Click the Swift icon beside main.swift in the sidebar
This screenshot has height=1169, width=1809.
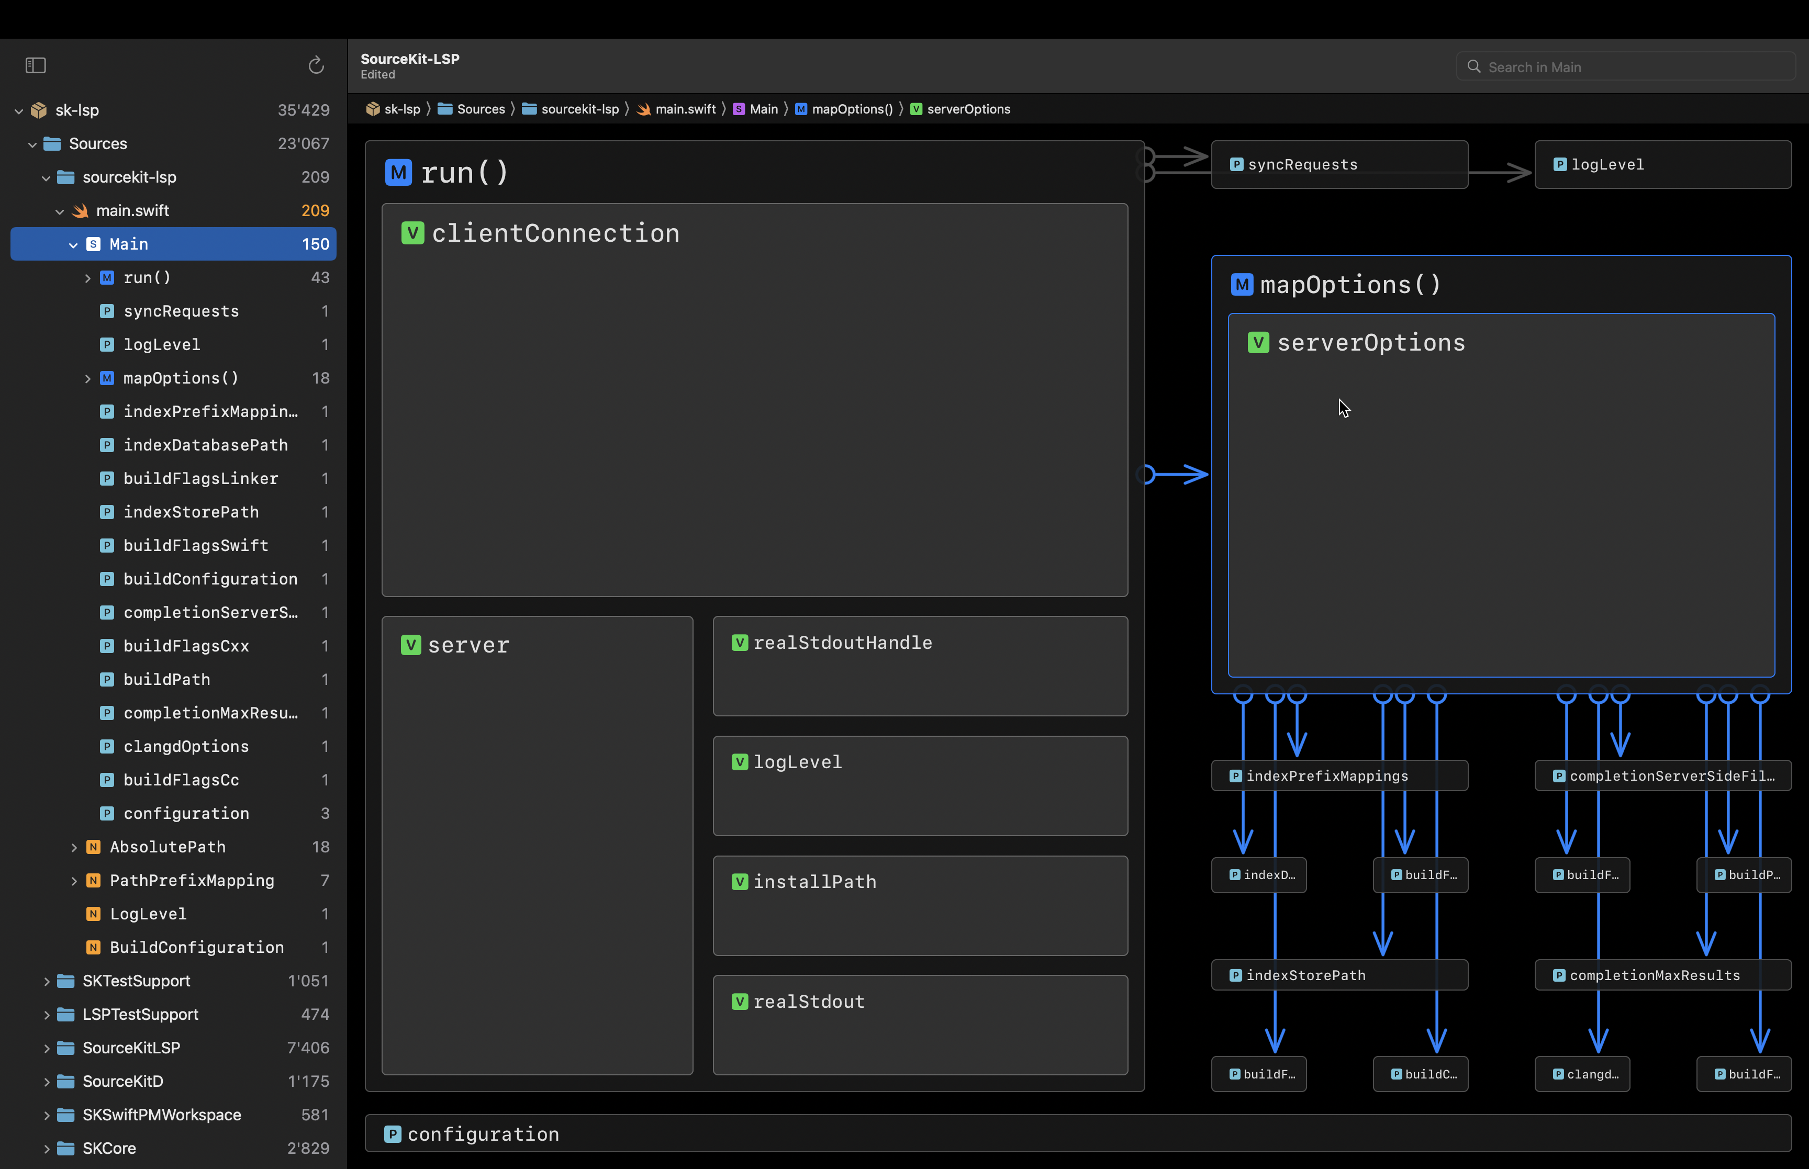click(81, 211)
